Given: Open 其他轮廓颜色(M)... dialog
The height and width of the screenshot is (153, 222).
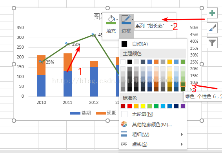Looking at the screenshot, I should tap(153, 124).
